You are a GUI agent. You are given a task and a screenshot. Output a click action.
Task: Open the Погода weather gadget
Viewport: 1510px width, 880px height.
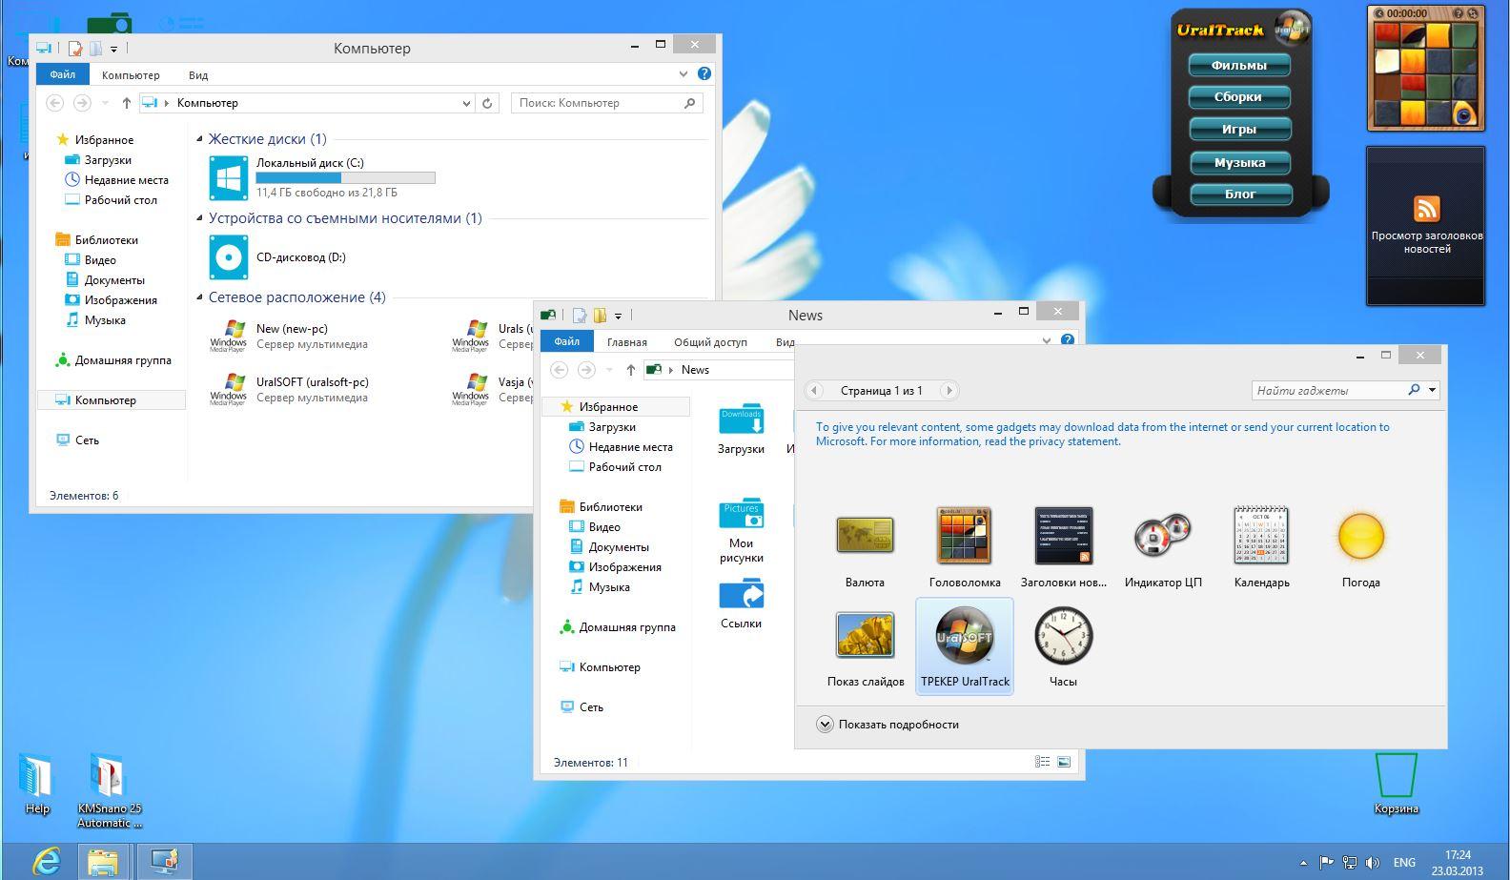point(1360,537)
